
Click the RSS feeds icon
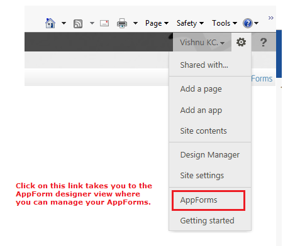[78, 24]
